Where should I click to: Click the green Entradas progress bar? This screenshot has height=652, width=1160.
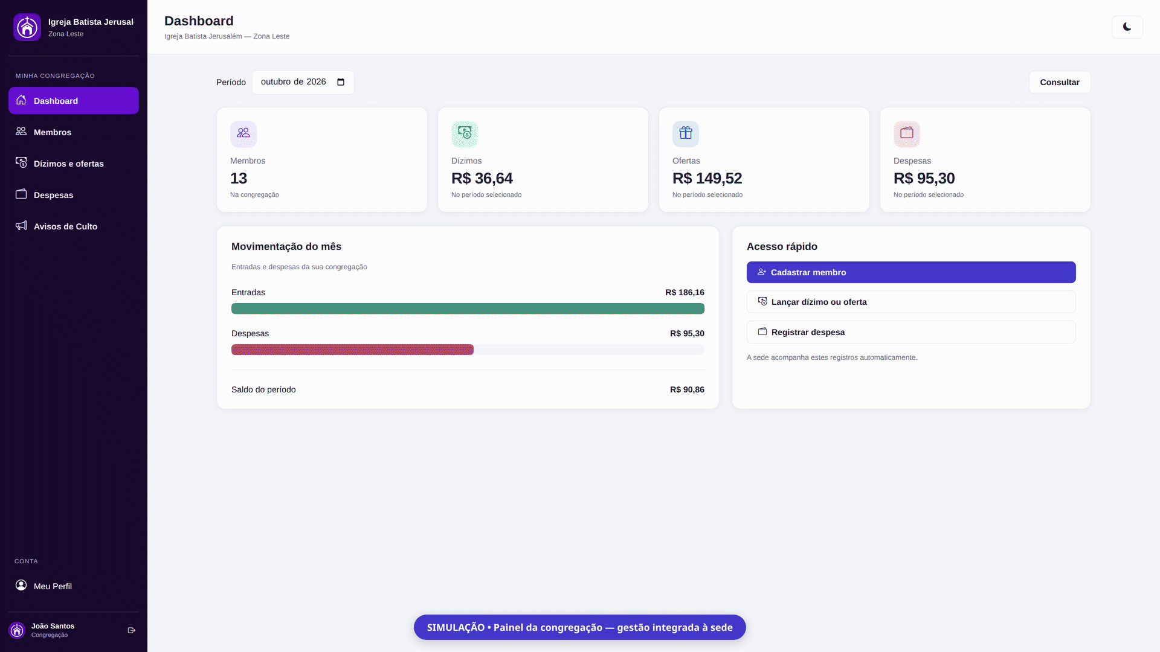point(468,308)
